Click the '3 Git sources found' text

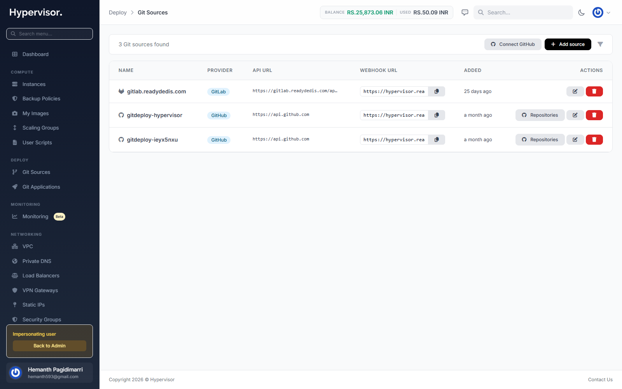pyautogui.click(x=144, y=44)
